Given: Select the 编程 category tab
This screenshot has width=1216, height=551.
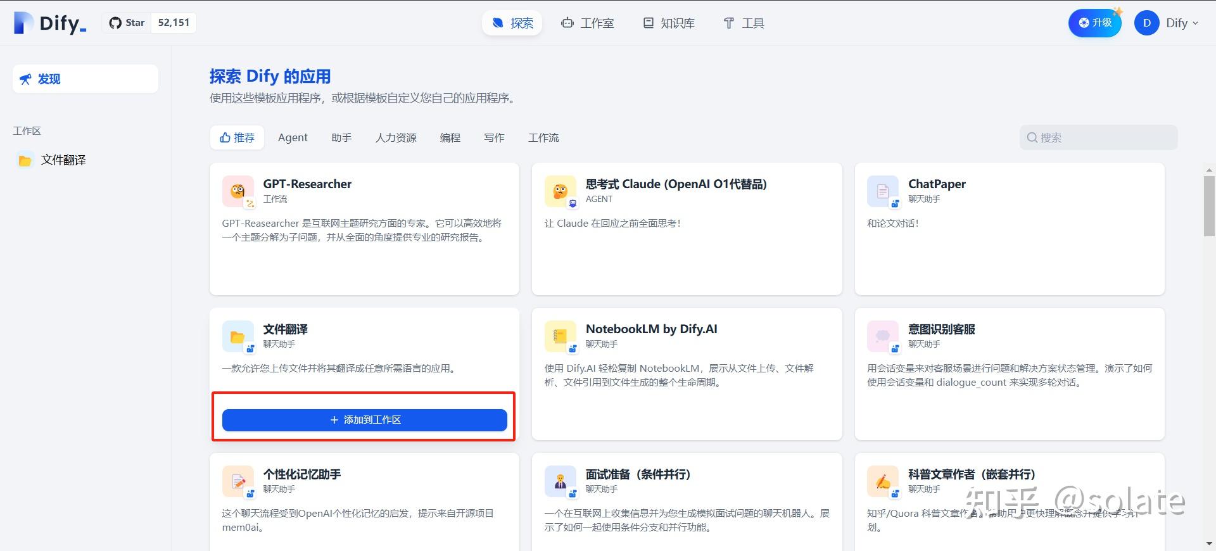Looking at the screenshot, I should pyautogui.click(x=450, y=137).
